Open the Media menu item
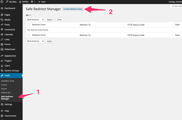The image size is (182, 120). 7,20
